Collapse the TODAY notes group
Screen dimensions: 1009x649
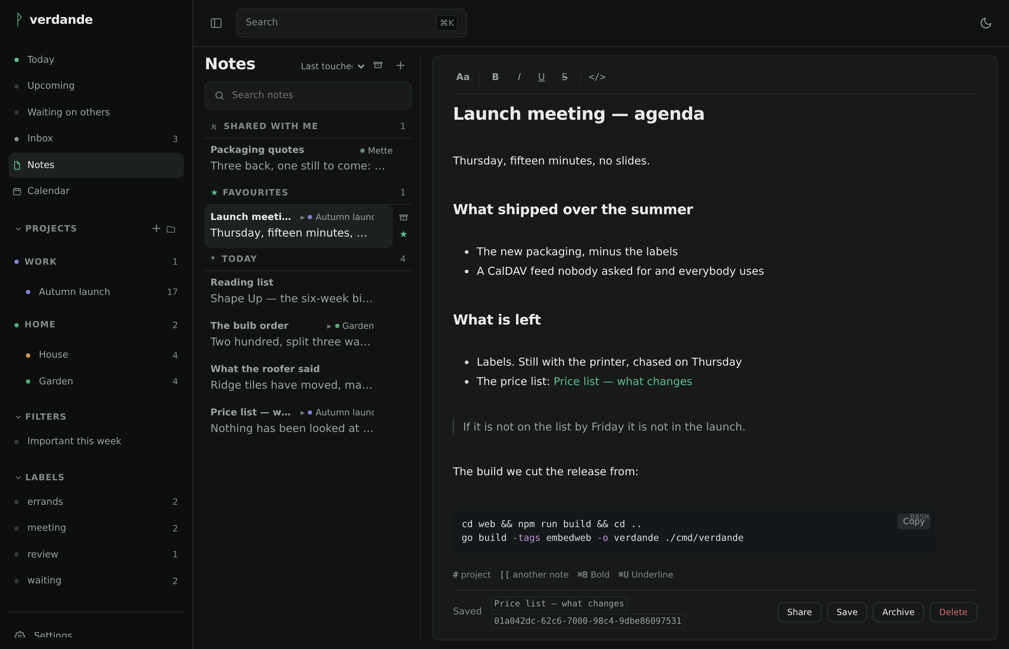[213, 258]
